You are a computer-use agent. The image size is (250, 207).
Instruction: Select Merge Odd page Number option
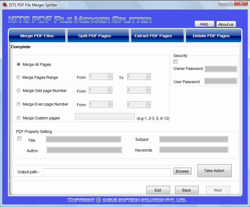[19, 91]
